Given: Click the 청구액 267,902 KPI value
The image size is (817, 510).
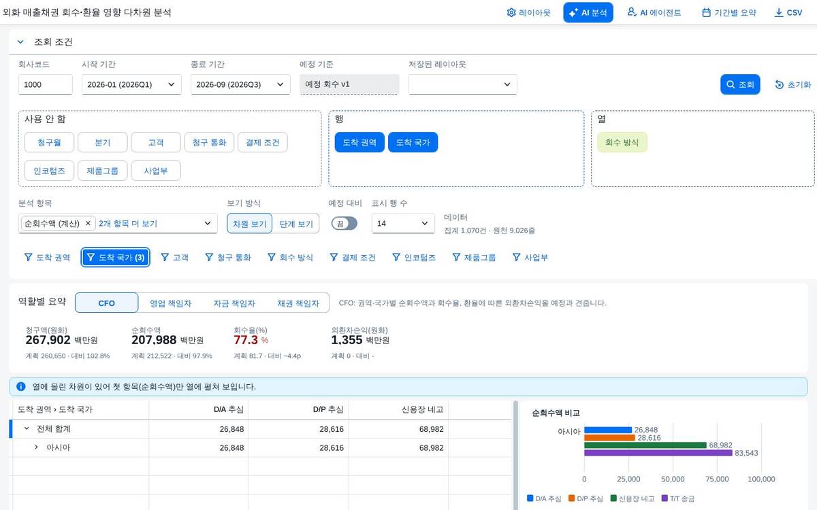Looking at the screenshot, I should click(x=48, y=340).
